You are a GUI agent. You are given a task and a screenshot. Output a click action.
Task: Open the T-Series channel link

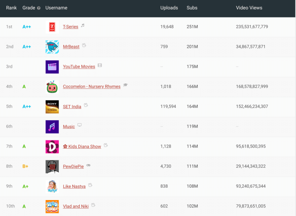click(70, 27)
